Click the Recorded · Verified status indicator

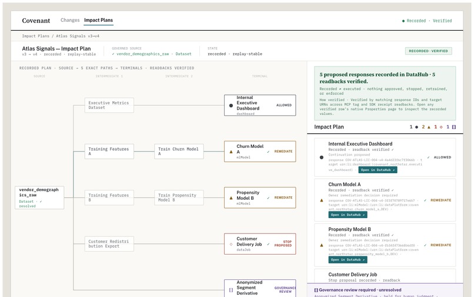pos(427,21)
